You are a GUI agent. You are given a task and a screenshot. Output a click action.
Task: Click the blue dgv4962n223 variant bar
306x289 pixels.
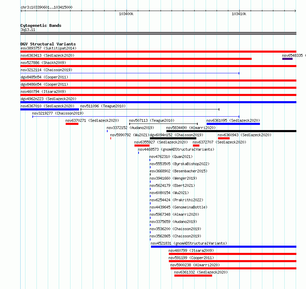coord(158,102)
